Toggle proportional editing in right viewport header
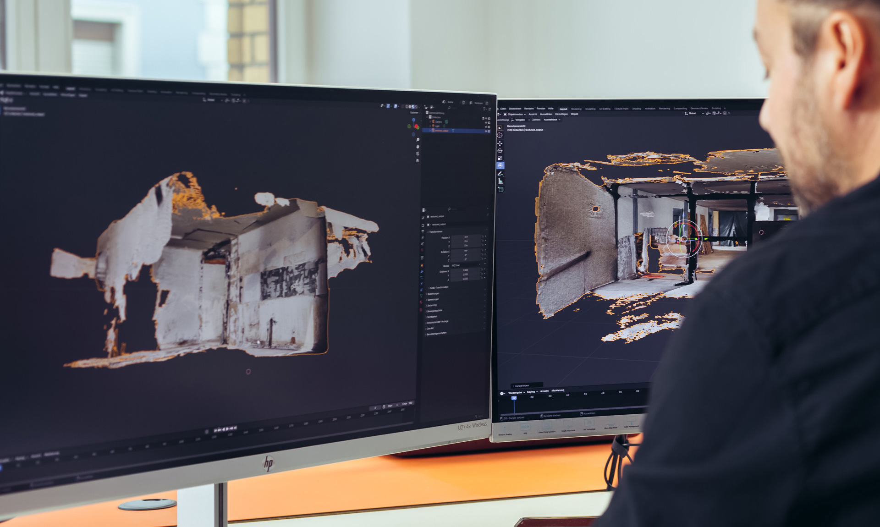Viewport: 880px width, 527px height. pos(725,113)
